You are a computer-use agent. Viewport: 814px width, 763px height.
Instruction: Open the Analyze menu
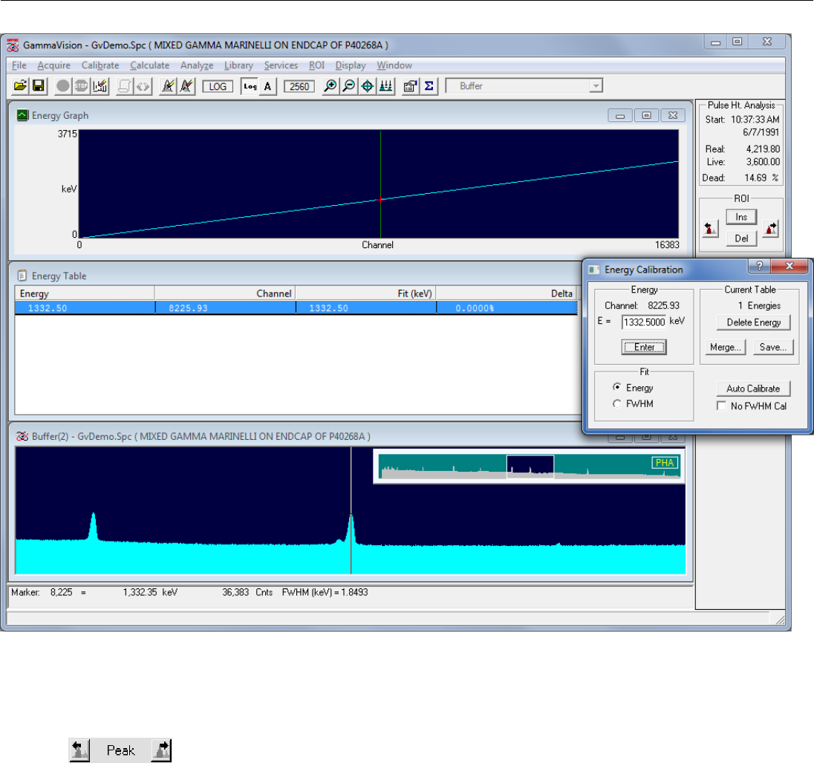(x=197, y=65)
